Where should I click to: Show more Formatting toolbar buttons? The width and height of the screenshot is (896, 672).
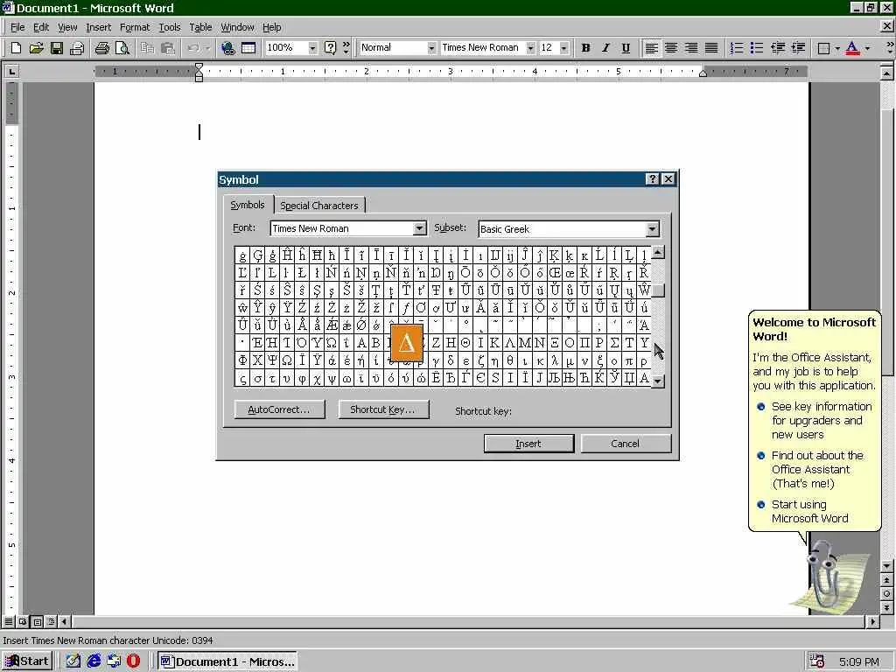click(890, 48)
